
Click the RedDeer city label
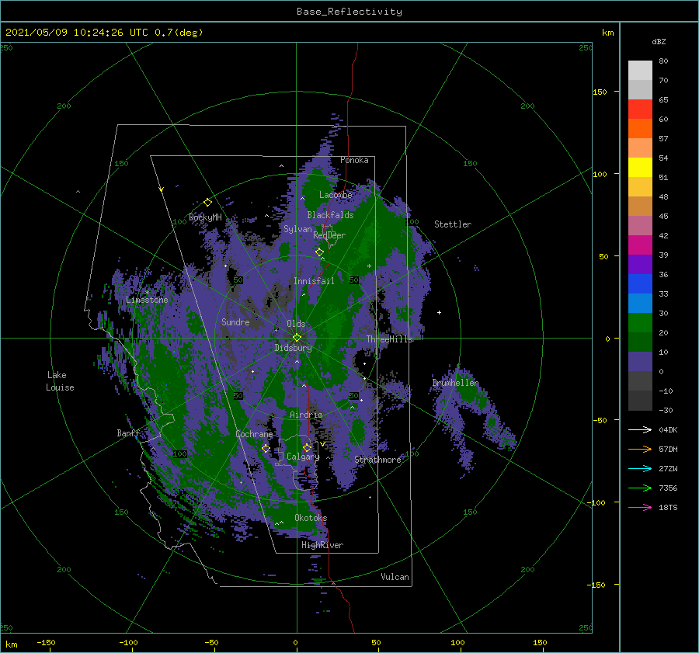[x=329, y=235]
